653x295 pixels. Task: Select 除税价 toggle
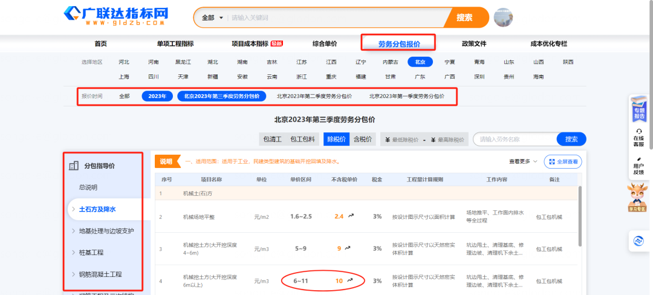[x=337, y=139]
